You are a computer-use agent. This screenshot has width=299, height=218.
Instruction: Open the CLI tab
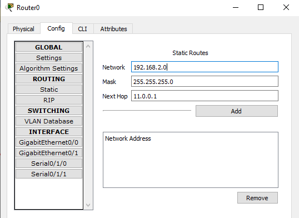(x=83, y=29)
